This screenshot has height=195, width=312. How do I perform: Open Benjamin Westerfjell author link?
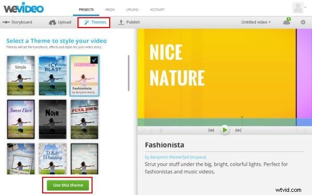pyautogui.click(x=176, y=157)
